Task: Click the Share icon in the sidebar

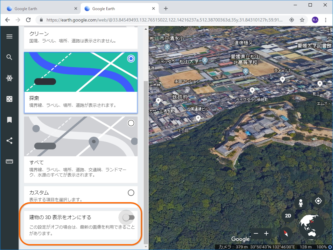Action: pyautogui.click(x=9, y=141)
